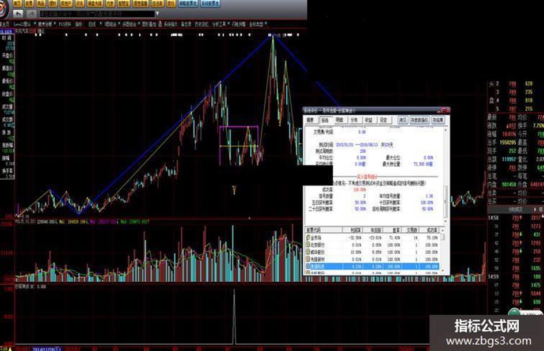Click the 备忘录 menu item
The height and width of the screenshot is (351, 544).
[187, 24]
